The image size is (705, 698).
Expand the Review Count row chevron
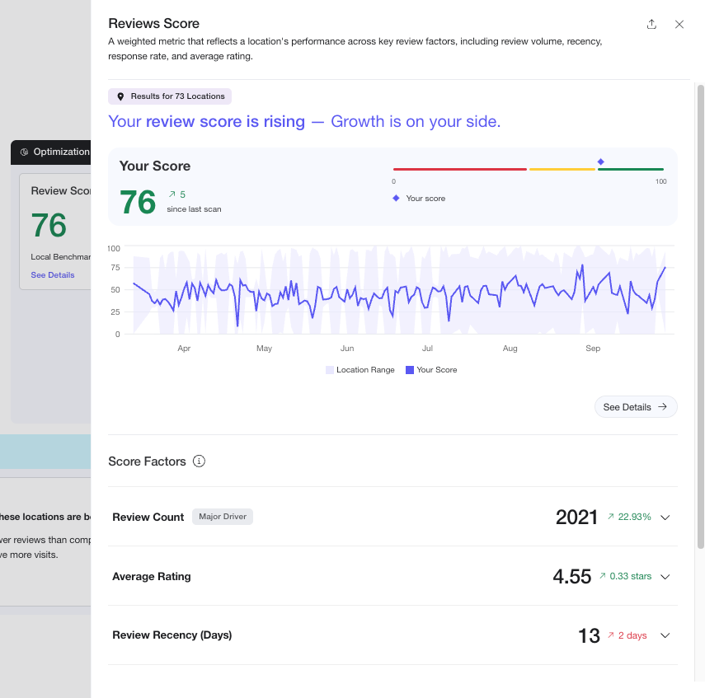click(x=665, y=518)
